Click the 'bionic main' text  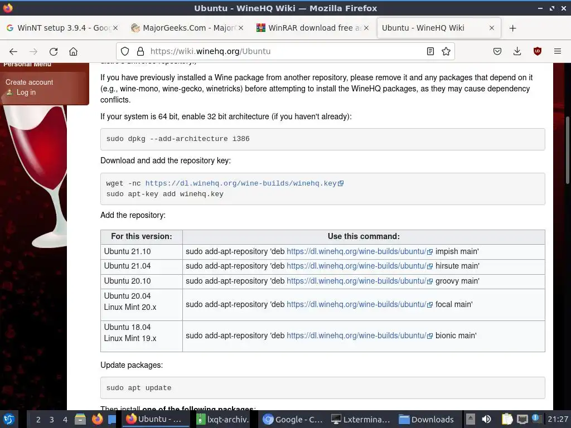456,335
